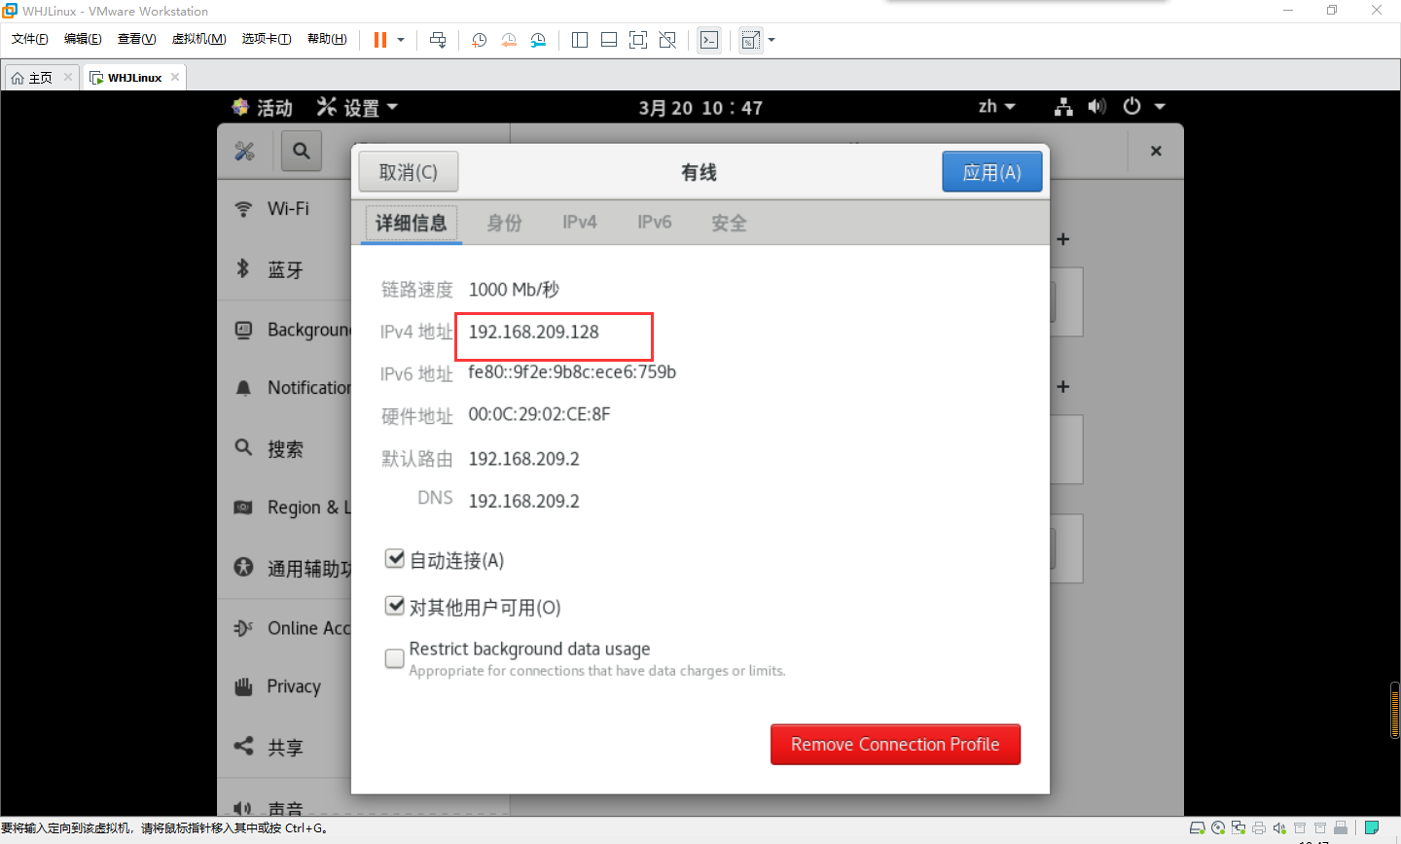This screenshot has width=1401, height=844.
Task: Switch to the IPv4 tab
Action: tap(579, 222)
